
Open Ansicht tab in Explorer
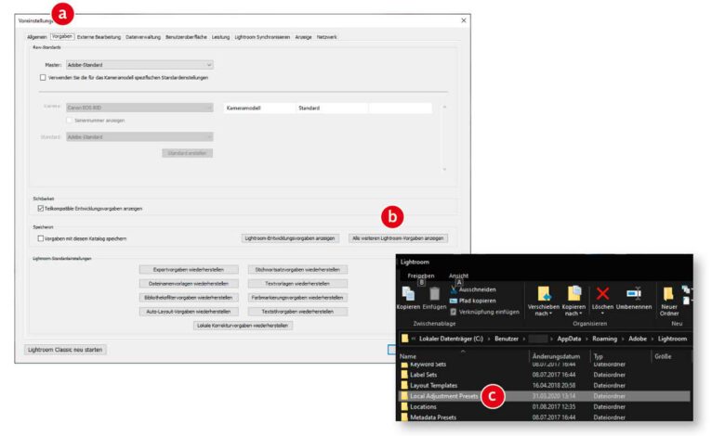(458, 276)
